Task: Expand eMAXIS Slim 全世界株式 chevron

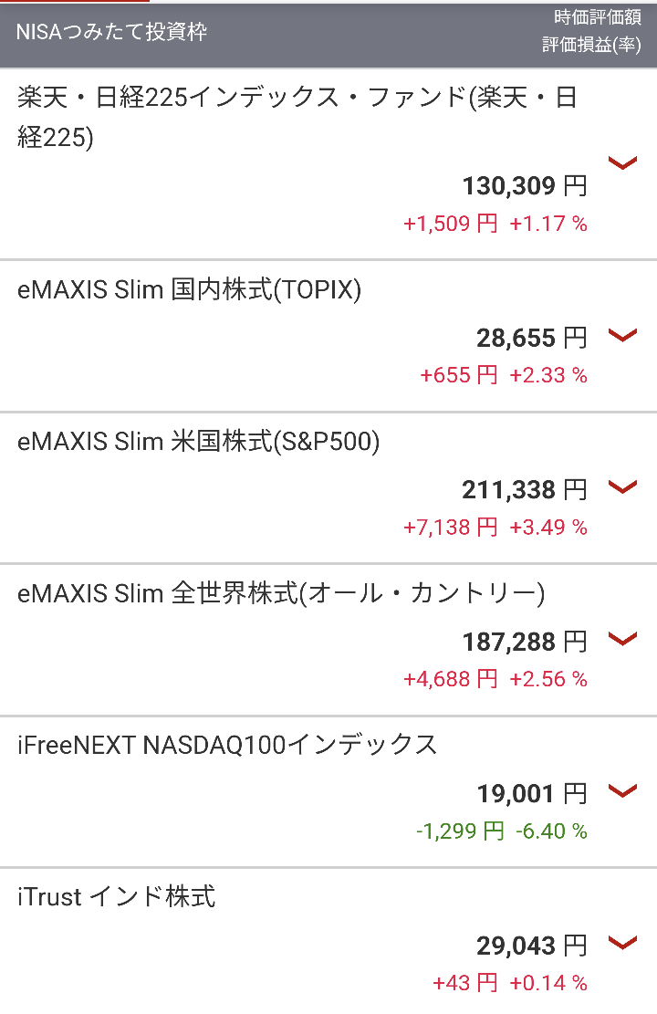Action: coord(621,639)
